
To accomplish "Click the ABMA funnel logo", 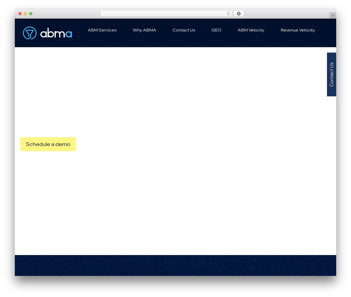I will [47, 33].
